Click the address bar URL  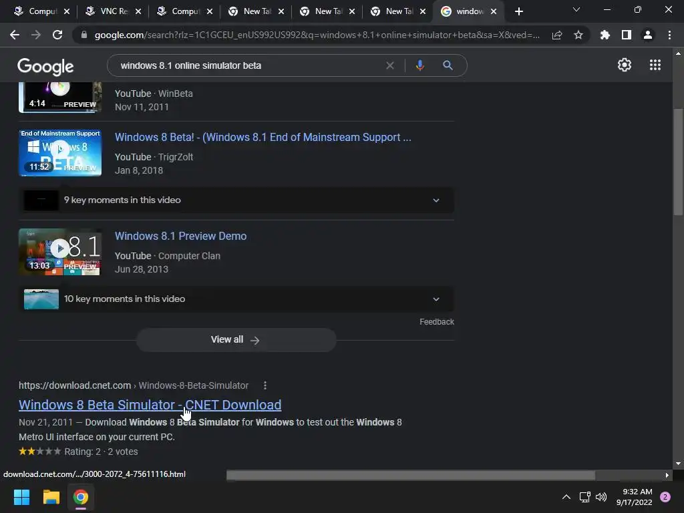tap(317, 35)
